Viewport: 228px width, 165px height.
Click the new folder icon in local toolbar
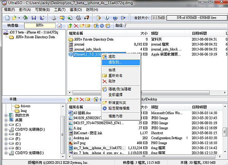click(x=76, y=99)
